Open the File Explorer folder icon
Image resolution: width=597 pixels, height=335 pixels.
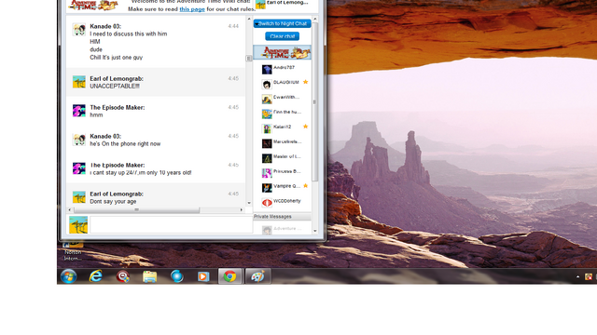149,276
